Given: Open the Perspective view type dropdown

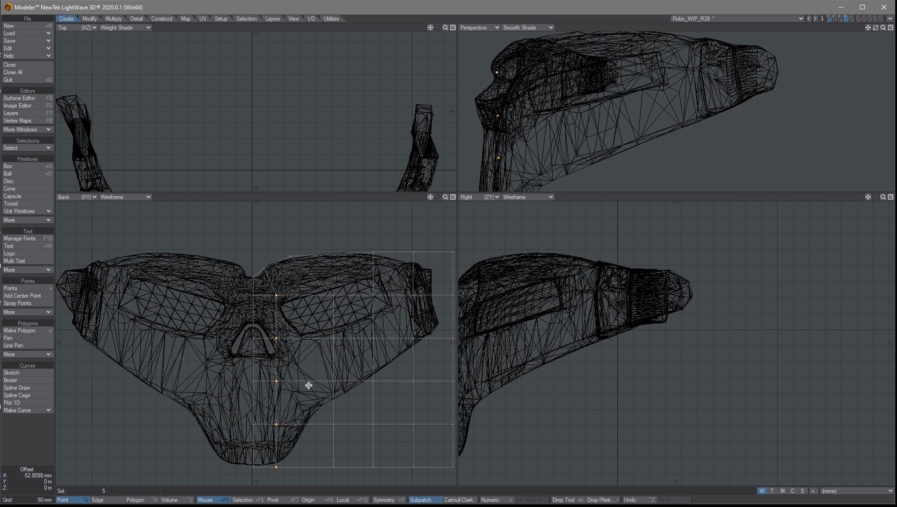Looking at the screenshot, I should tap(479, 28).
